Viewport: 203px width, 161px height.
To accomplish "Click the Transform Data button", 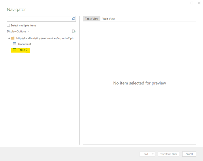I will (168, 154).
